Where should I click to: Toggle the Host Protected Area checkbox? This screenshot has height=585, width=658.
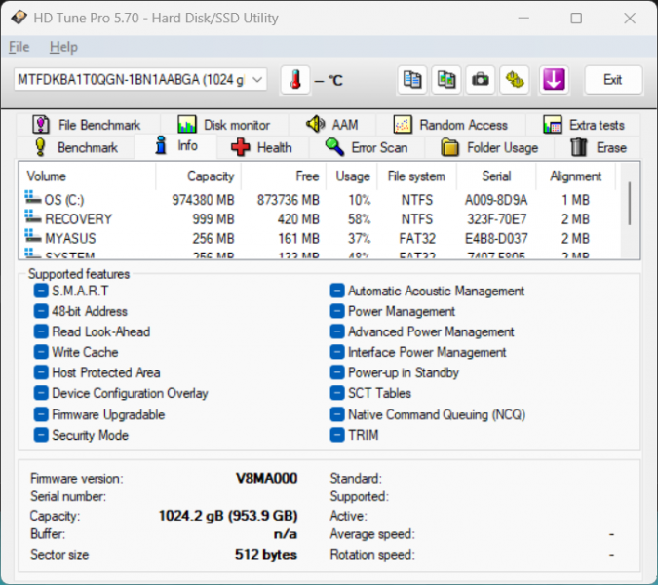click(41, 372)
